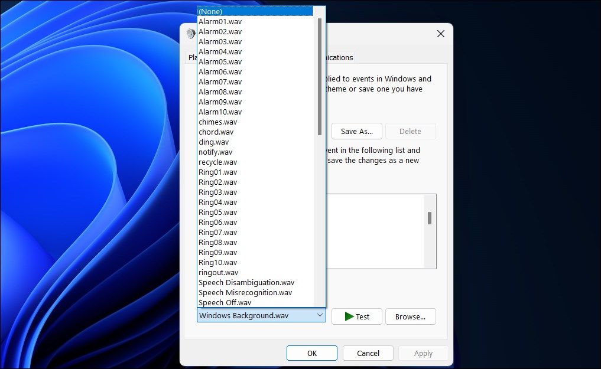Choose Speech Misrecognition.wav from the list
The height and width of the screenshot is (369, 601).
[x=245, y=292]
